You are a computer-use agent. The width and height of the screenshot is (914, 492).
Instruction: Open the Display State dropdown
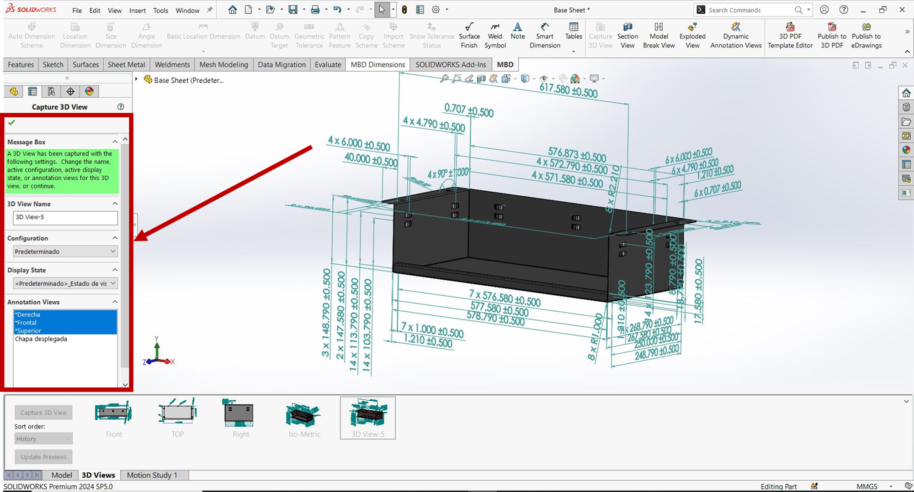(65, 283)
